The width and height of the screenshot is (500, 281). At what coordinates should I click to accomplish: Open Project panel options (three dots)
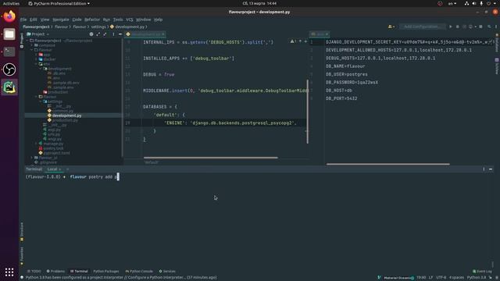click(113, 34)
